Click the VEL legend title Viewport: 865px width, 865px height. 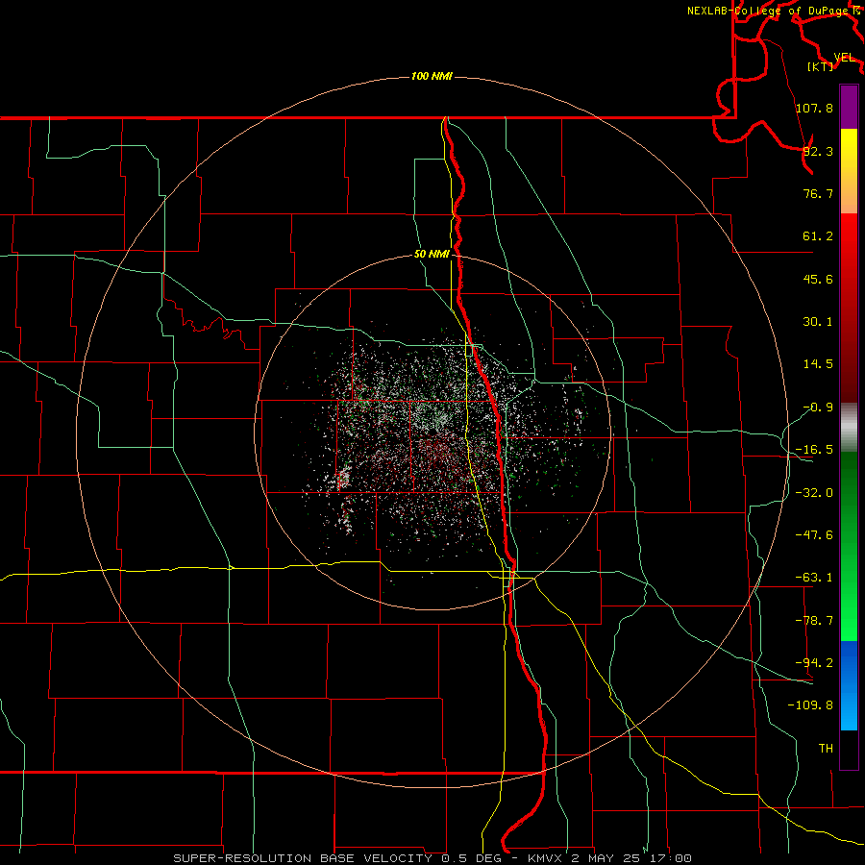[x=844, y=58]
